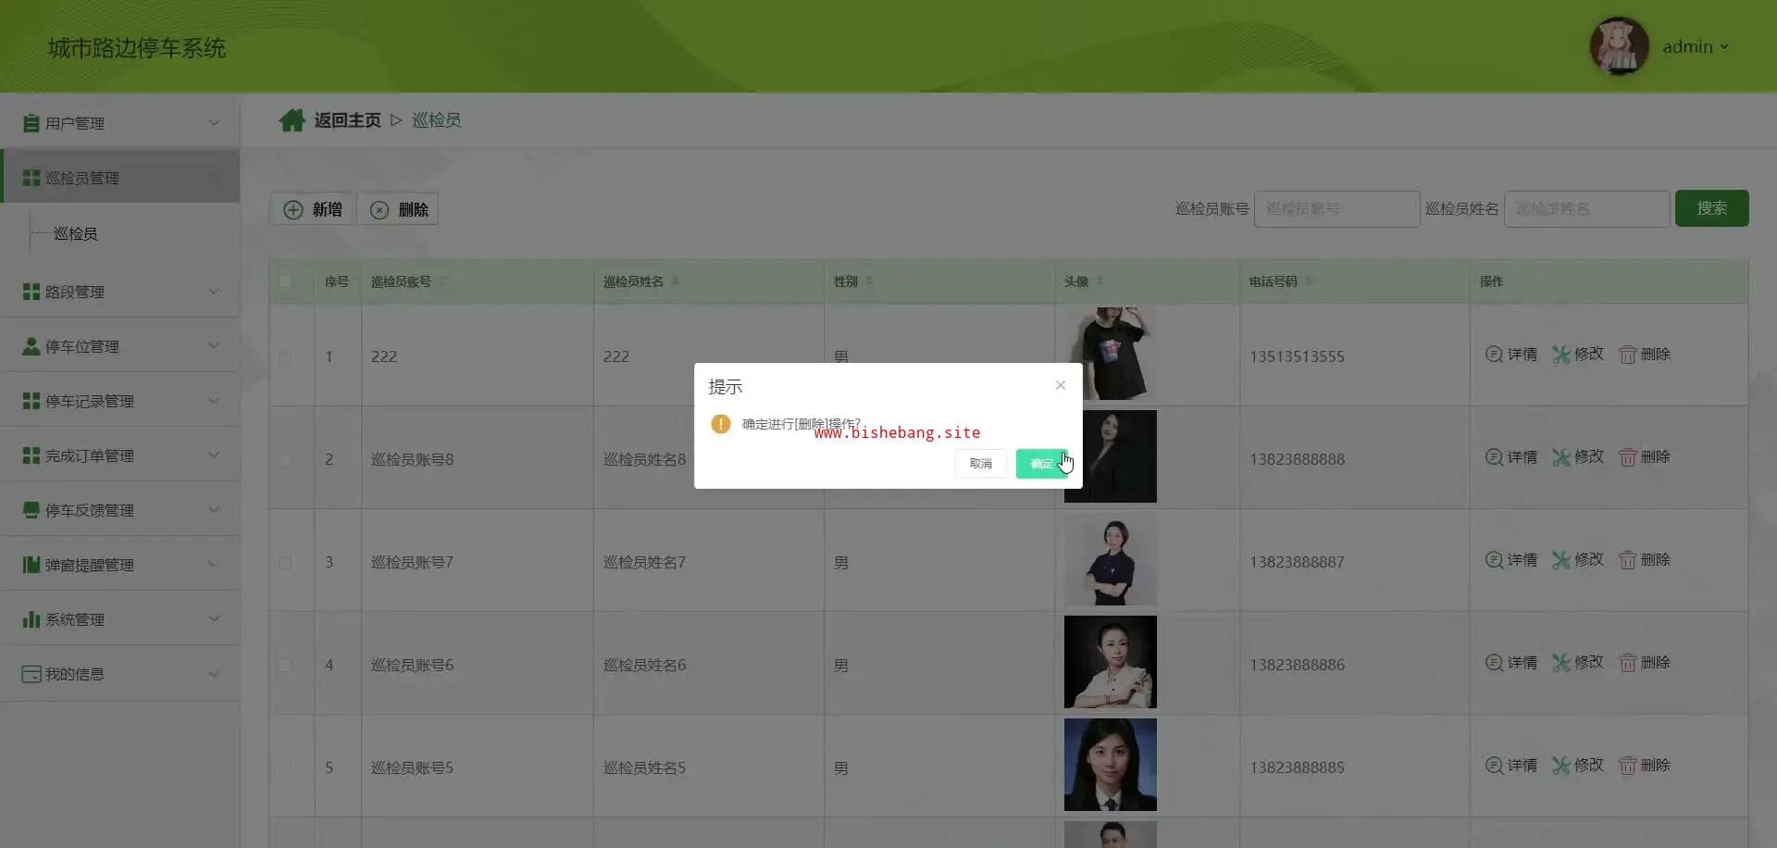Expand the 完成订单管理 menu chevron
The height and width of the screenshot is (848, 1777).
(214, 455)
